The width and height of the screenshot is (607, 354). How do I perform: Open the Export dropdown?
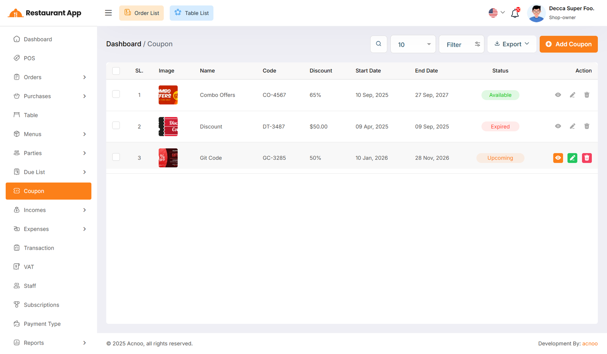tap(511, 44)
